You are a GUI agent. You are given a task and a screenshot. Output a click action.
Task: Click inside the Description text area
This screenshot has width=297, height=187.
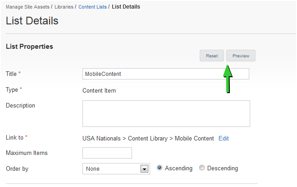166,113
